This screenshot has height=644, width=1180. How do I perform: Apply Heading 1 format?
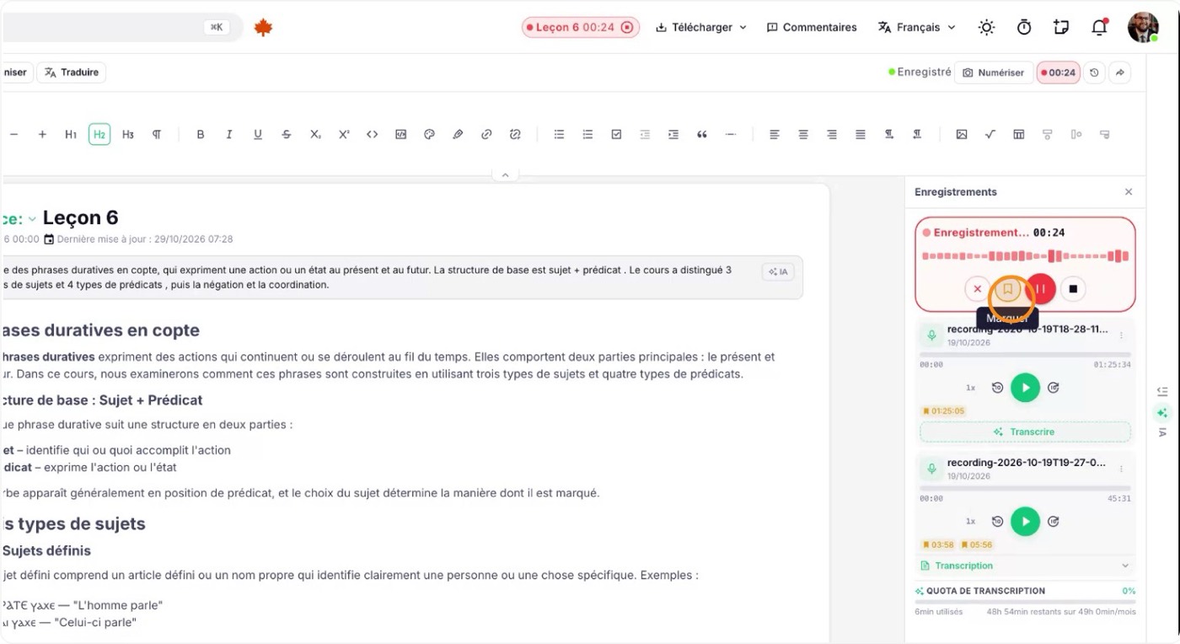coord(71,134)
